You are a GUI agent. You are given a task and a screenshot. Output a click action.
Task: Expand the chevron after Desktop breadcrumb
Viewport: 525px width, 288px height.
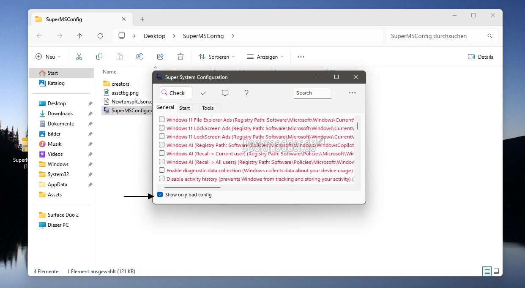click(x=174, y=36)
